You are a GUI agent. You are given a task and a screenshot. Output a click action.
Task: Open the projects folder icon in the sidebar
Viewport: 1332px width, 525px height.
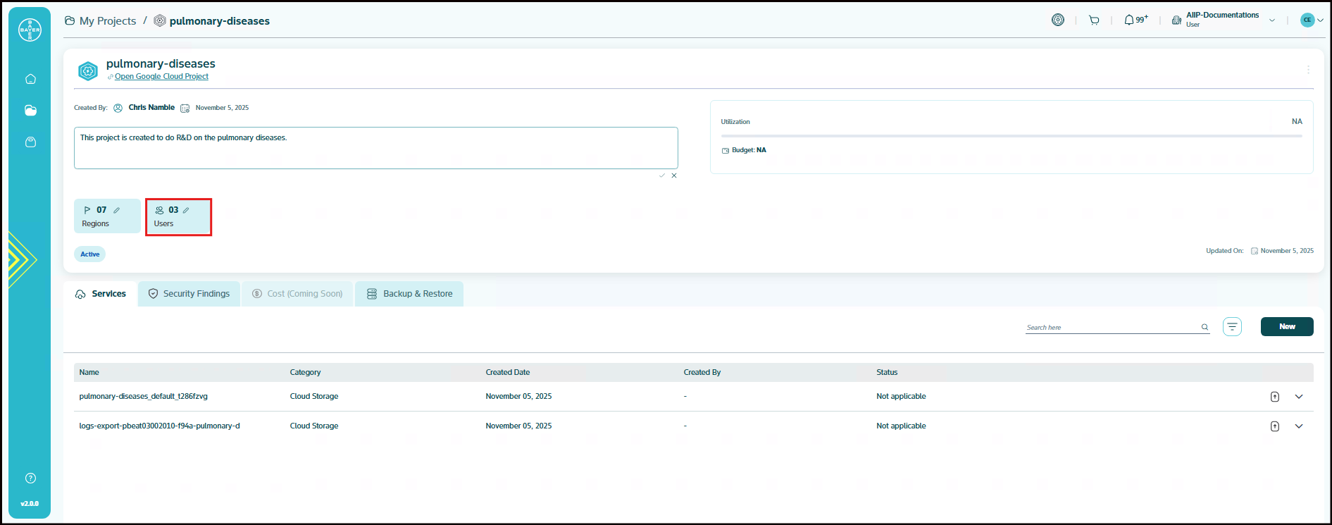click(x=30, y=111)
